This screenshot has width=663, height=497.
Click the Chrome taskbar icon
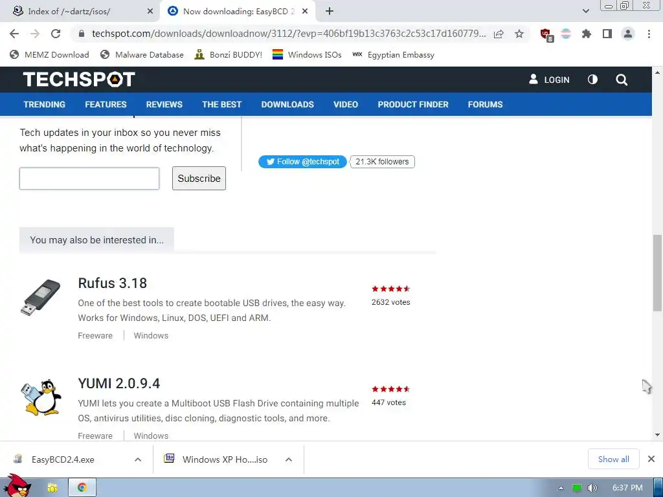pos(82,488)
